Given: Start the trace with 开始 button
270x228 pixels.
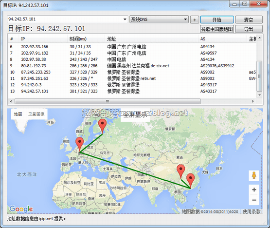Looking at the screenshot, I should pos(217,19).
